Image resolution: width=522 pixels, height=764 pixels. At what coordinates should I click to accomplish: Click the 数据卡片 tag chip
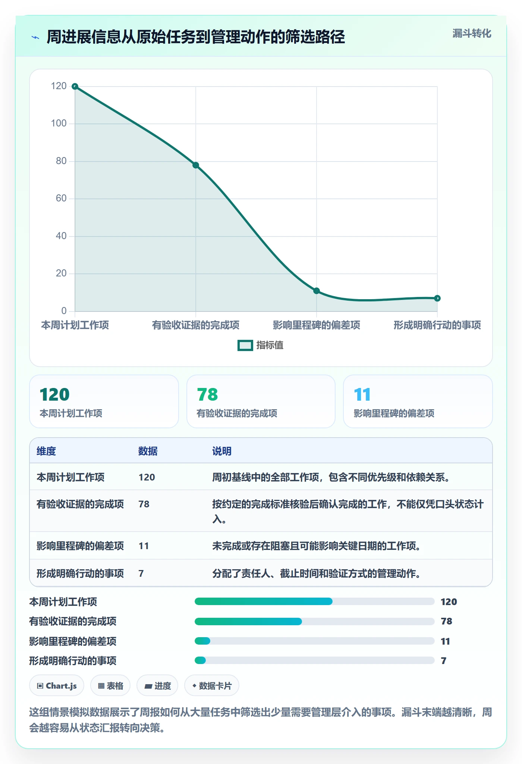pyautogui.click(x=212, y=686)
